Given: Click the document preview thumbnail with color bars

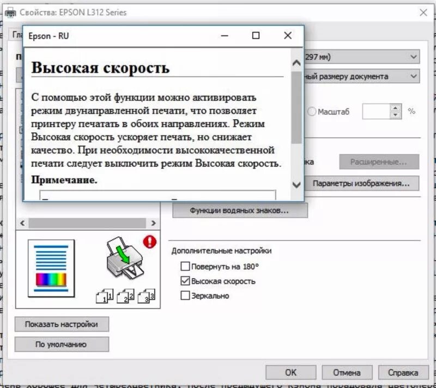Looking at the screenshot, I should coord(51,269).
